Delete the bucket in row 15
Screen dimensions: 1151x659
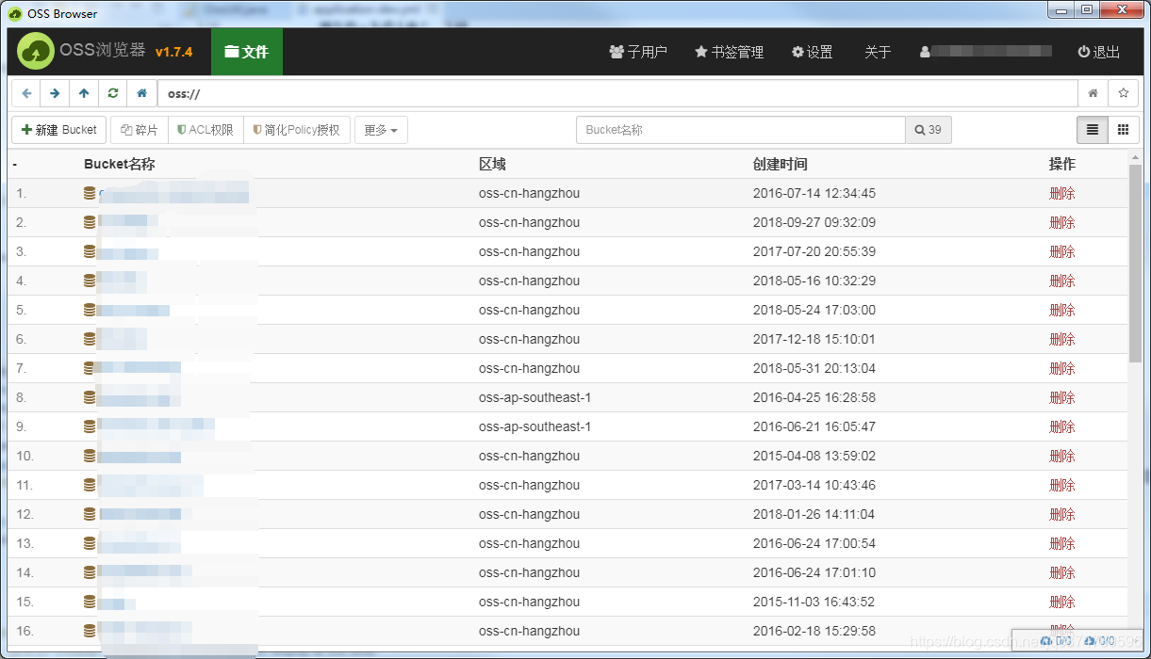tap(1062, 602)
